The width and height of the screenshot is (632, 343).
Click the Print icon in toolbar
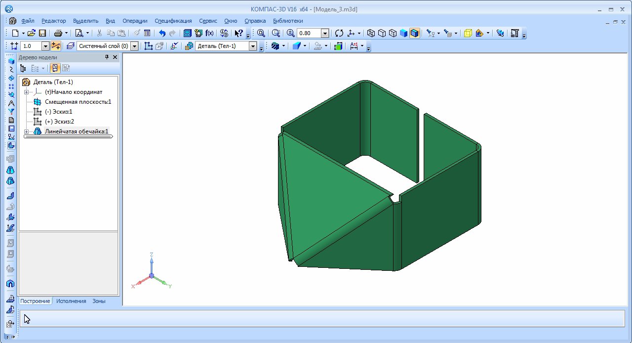(58, 33)
